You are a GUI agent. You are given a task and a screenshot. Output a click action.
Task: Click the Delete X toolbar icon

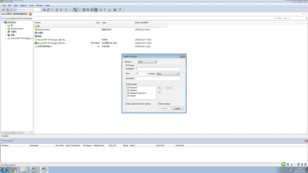[x=66, y=10]
